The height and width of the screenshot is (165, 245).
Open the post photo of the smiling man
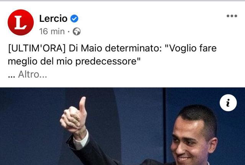tap(122, 126)
